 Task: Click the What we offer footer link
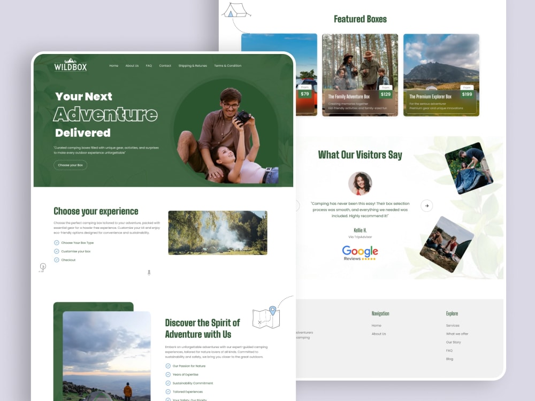457,334
